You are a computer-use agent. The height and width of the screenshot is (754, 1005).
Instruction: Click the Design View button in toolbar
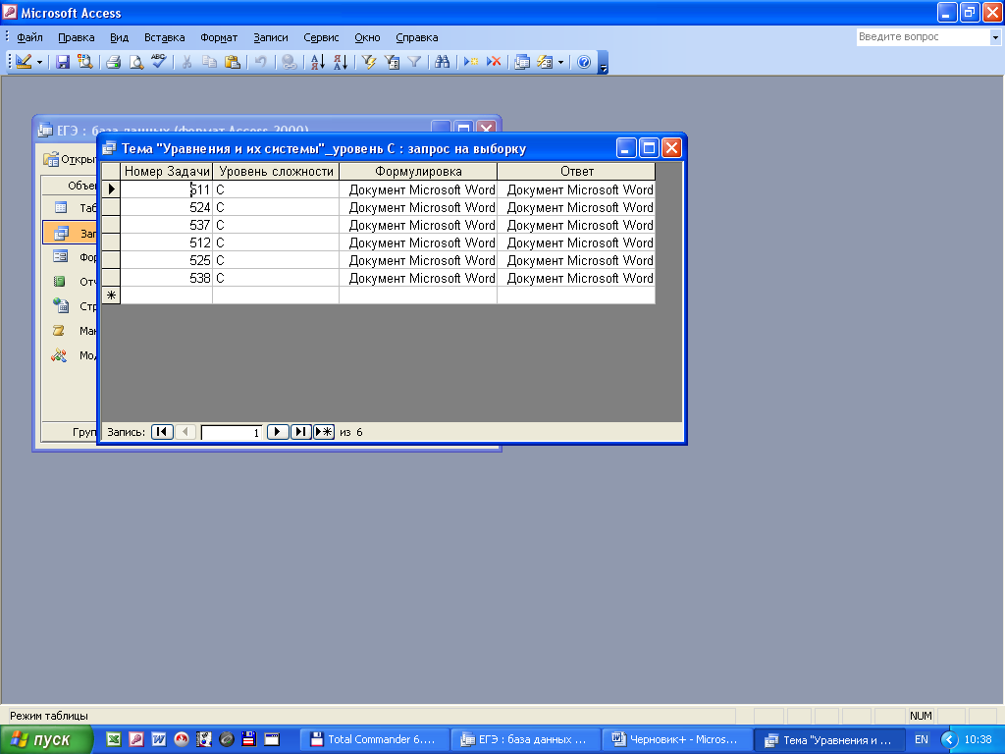pos(24,62)
